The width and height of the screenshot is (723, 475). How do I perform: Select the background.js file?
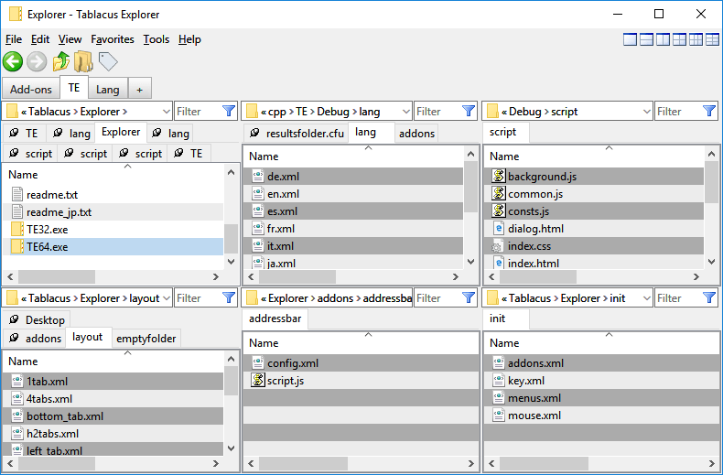pyautogui.click(x=542, y=177)
